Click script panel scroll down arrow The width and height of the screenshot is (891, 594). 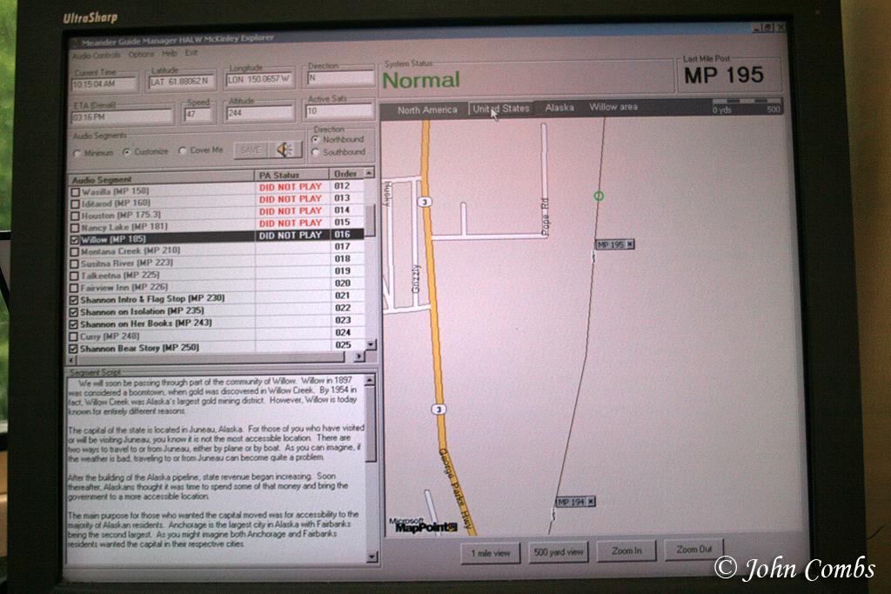click(x=372, y=557)
